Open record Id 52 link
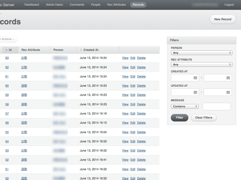This screenshot has width=241, height=180. [x=7, y=160]
